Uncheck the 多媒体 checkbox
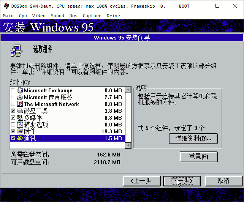The image size is (244, 202). tap(13, 118)
